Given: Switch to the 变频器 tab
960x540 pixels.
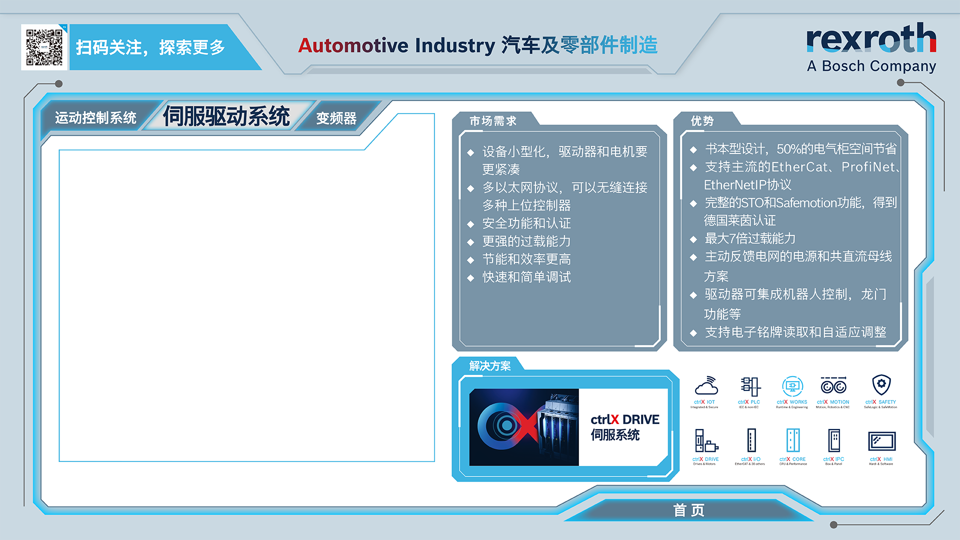Looking at the screenshot, I should click(x=336, y=118).
